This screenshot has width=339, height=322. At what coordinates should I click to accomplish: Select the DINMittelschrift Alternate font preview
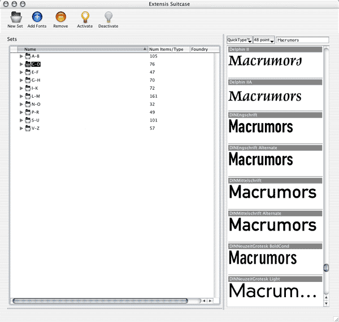(x=275, y=226)
